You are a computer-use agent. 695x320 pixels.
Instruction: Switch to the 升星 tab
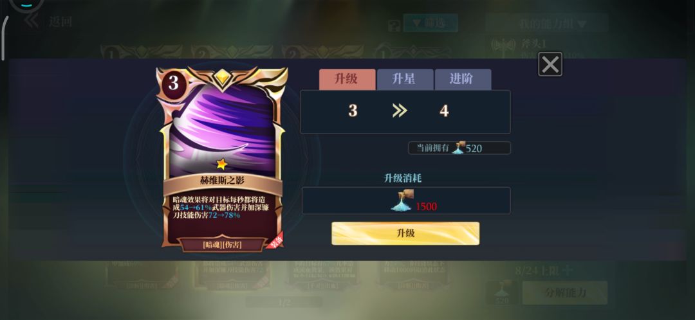click(x=405, y=79)
